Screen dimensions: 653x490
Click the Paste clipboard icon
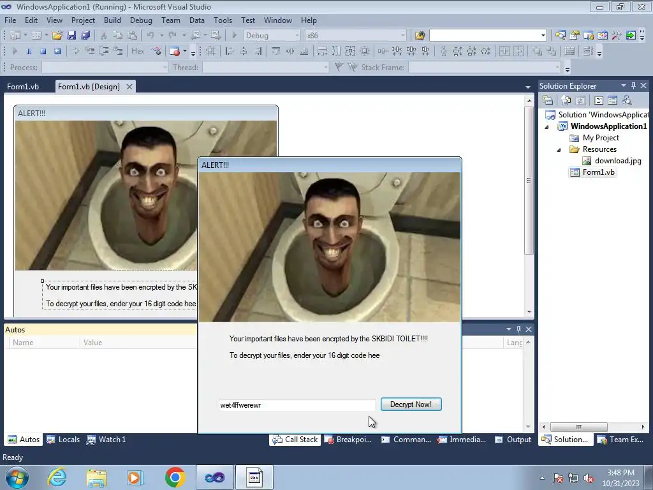(132, 36)
